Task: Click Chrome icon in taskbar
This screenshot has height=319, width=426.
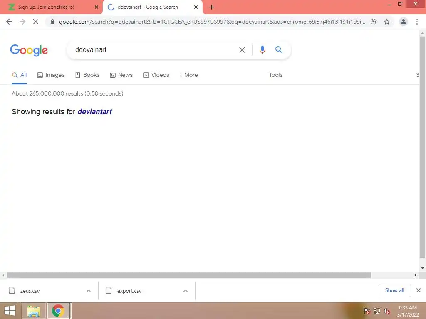Action: (x=58, y=311)
